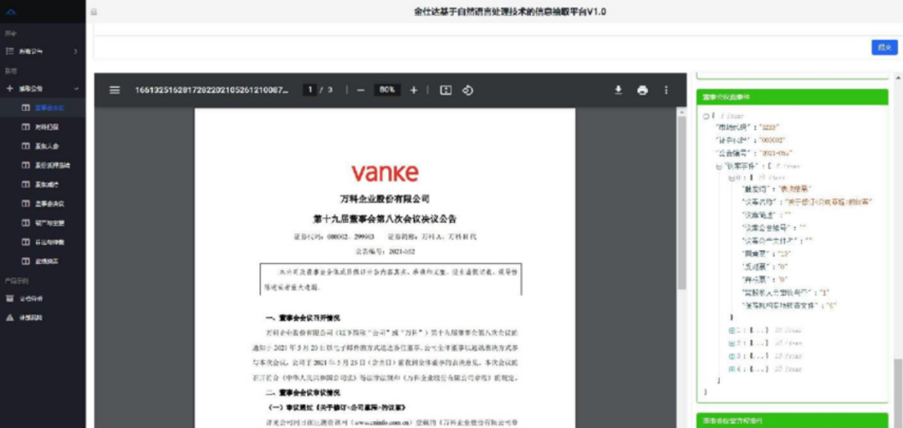
Task: Download the PDF file
Action: coord(619,90)
